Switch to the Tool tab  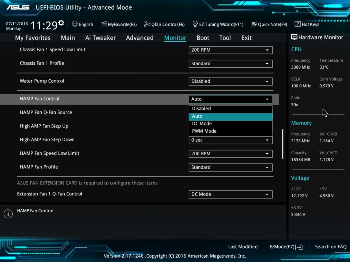point(225,38)
